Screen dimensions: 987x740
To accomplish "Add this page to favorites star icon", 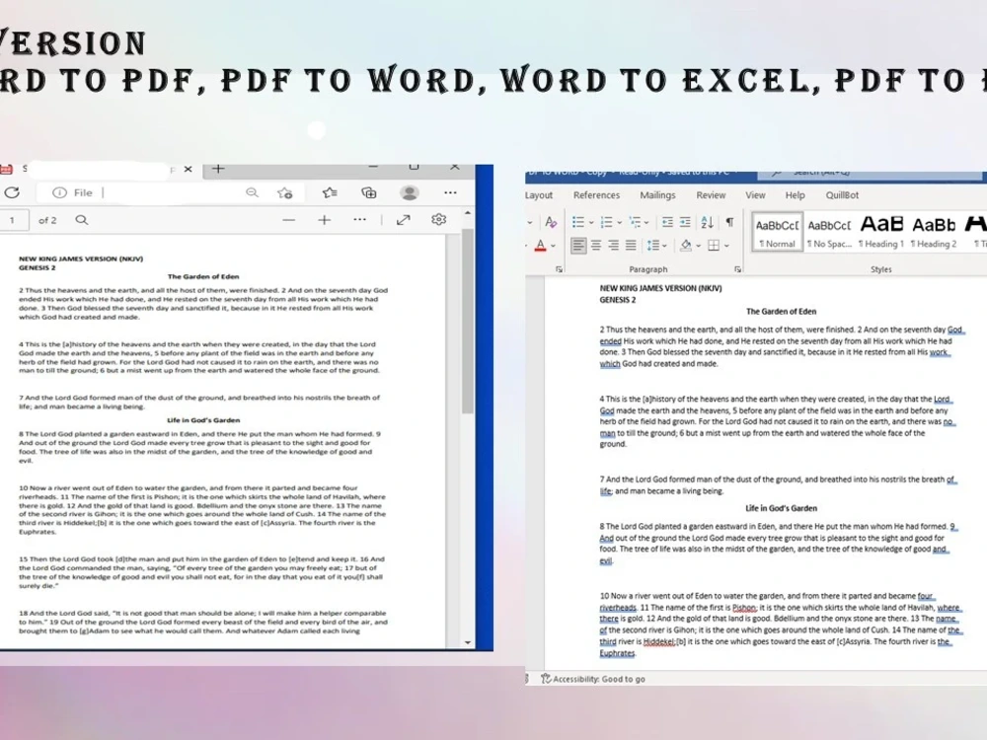I will (285, 192).
